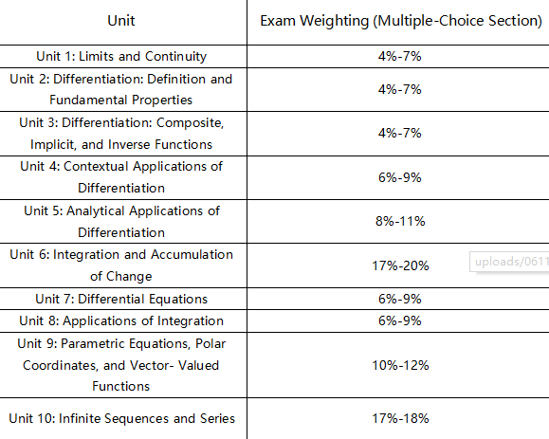Click 'Unit 7: Differential Equations' cell
Image resolution: width=549 pixels, height=439 pixels.
121,299
